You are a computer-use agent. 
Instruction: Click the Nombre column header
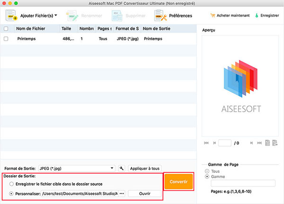tap(87, 28)
